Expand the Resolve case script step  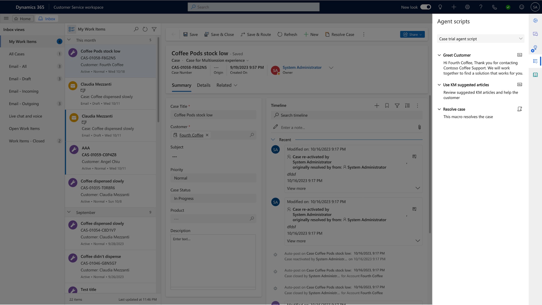click(x=439, y=109)
